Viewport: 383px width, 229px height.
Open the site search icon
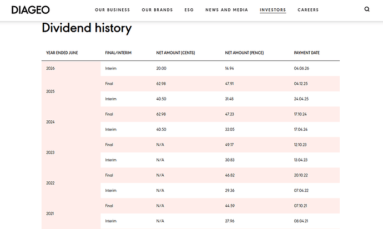(367, 9)
